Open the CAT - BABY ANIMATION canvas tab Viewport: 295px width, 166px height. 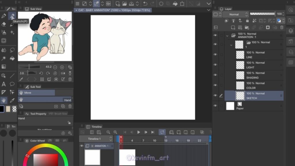click(x=113, y=10)
